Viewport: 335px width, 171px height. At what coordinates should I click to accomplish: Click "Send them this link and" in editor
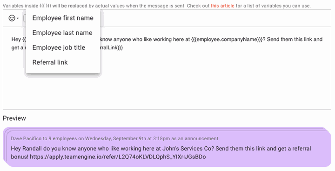click(295, 40)
